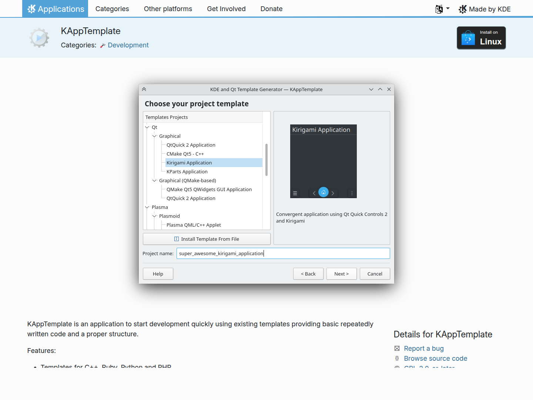Select QMake Qt5 QWidgets GUI Application
Viewport: 533px width, 400px height.
pyautogui.click(x=209, y=189)
